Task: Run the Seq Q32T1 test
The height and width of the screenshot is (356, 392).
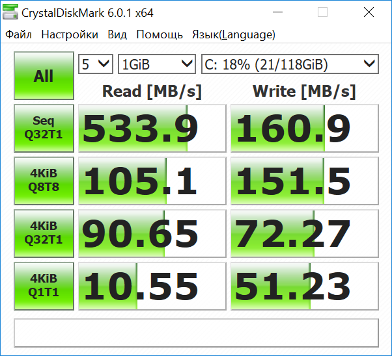Action: [x=44, y=128]
